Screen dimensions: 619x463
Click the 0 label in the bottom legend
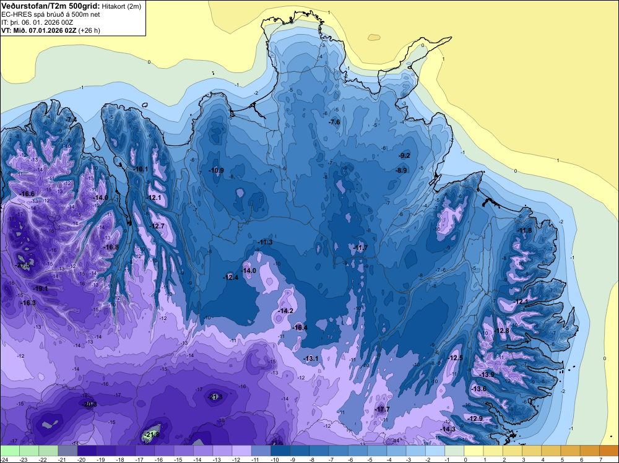click(x=466, y=459)
